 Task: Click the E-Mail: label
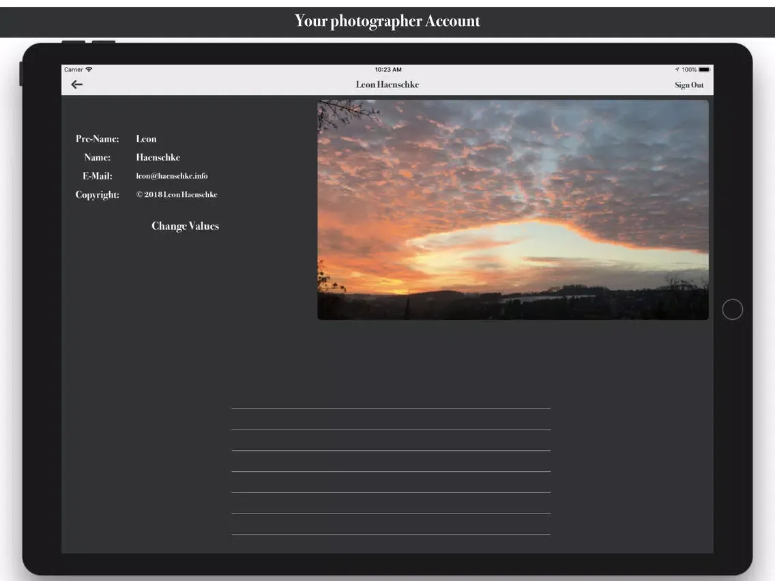click(98, 176)
